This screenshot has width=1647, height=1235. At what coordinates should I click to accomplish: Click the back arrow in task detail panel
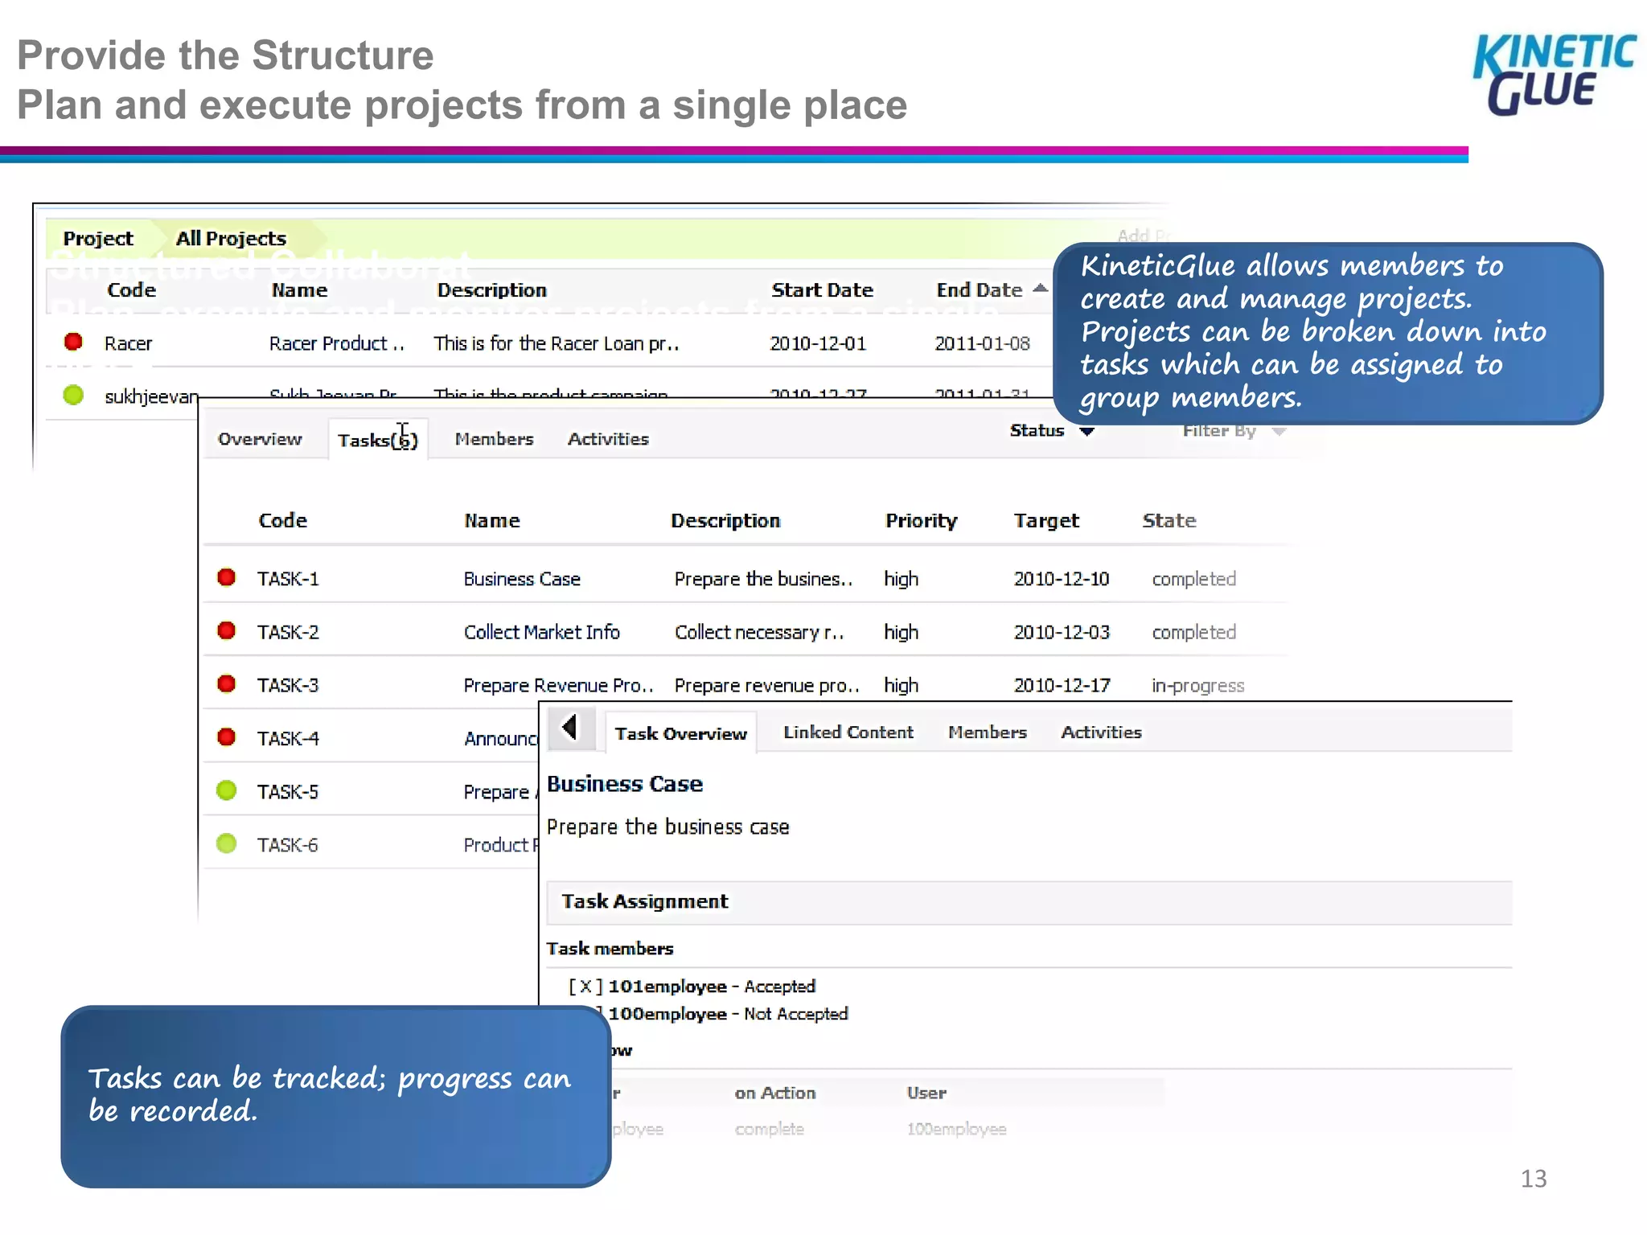tap(571, 728)
